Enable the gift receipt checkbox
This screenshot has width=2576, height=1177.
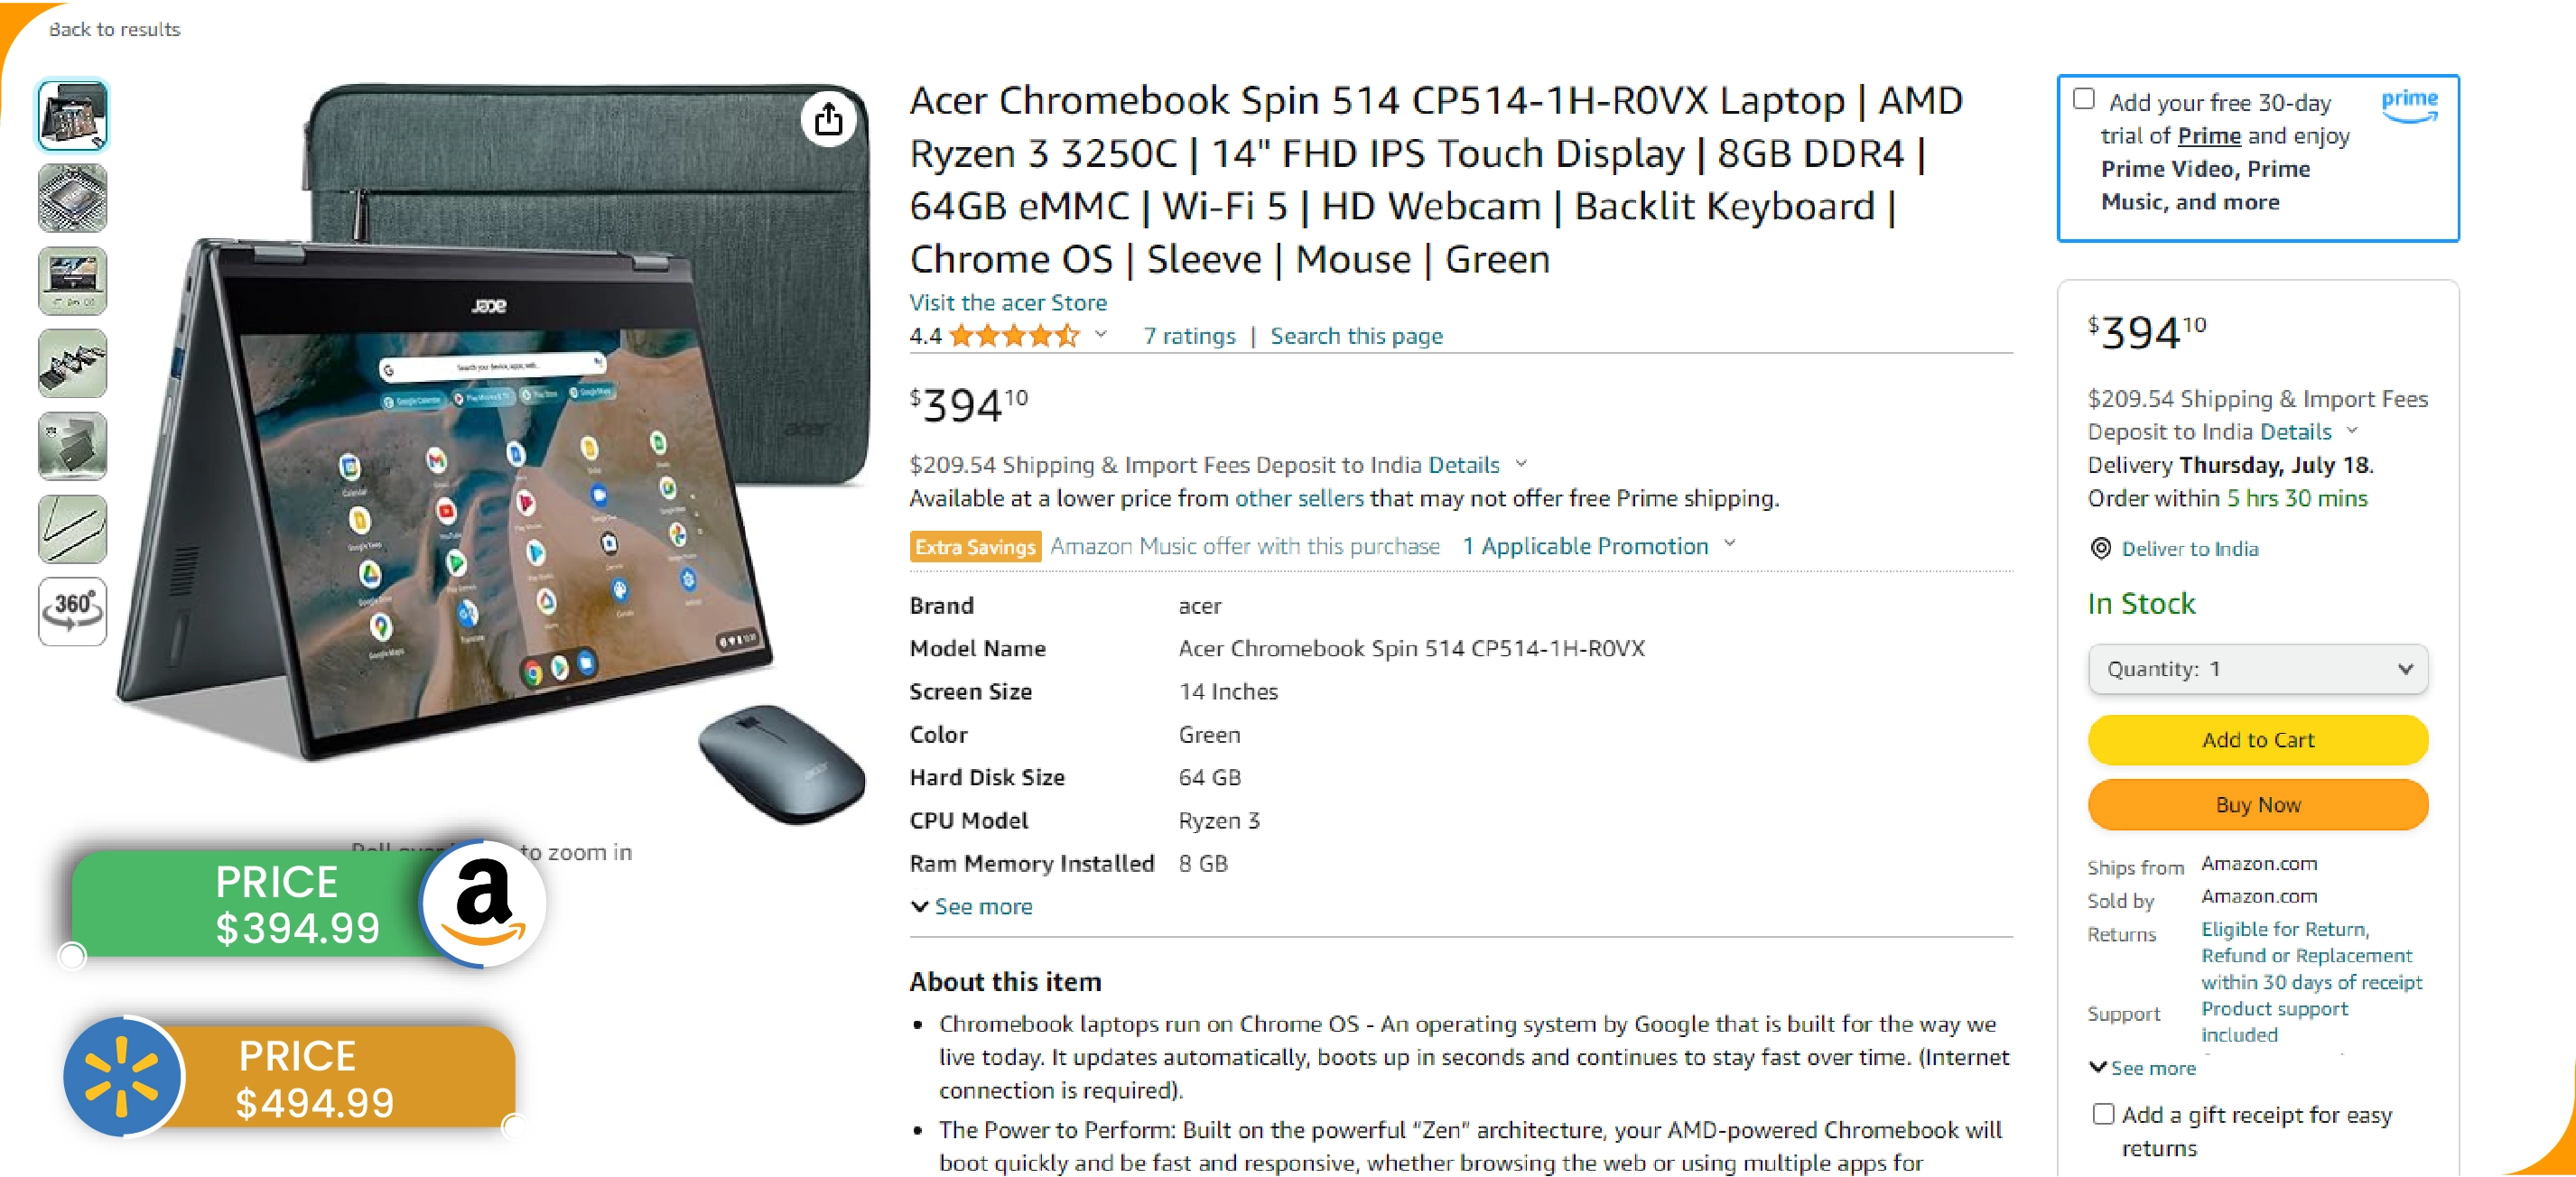click(x=2103, y=1113)
